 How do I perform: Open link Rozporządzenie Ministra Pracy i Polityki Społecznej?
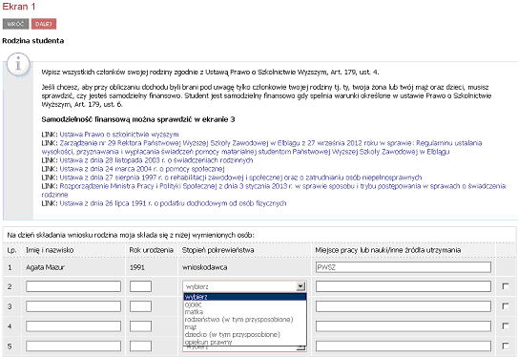tap(274, 190)
